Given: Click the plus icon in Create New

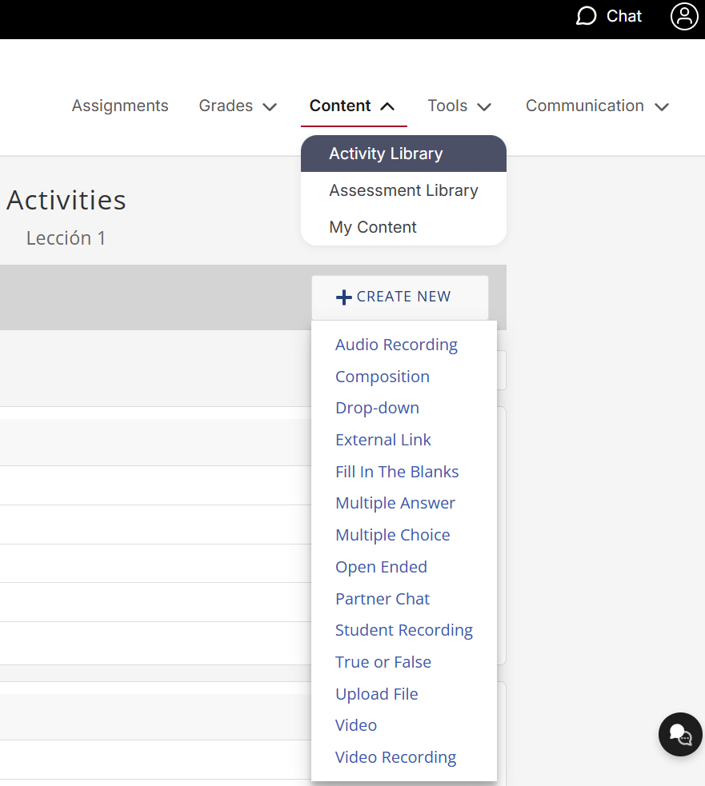Looking at the screenshot, I should pyautogui.click(x=344, y=297).
